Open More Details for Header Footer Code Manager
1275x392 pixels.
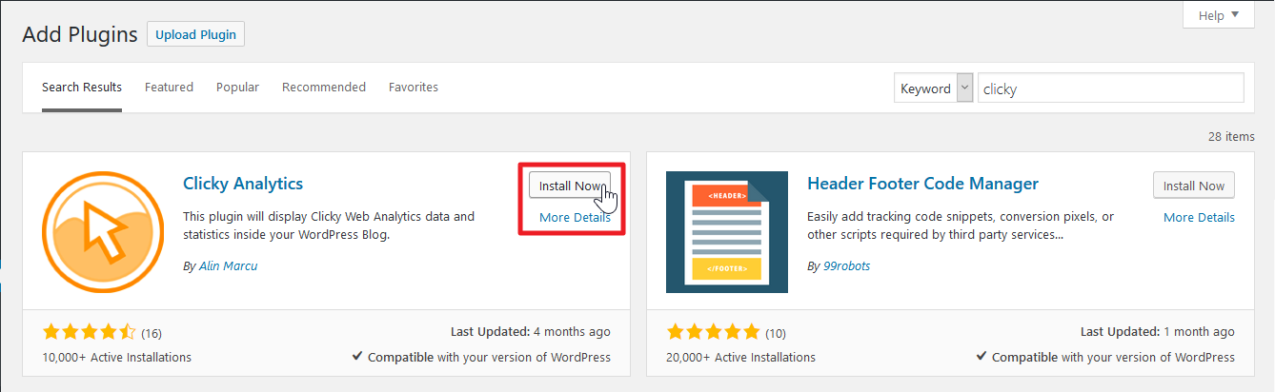tap(1199, 217)
